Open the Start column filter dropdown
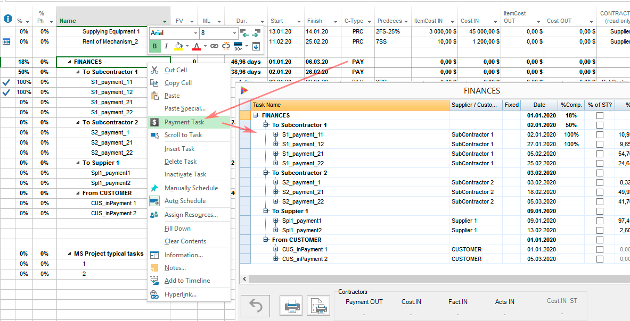 click(x=298, y=22)
